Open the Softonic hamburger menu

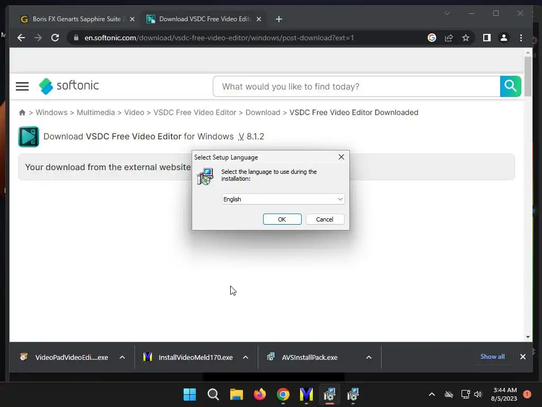22,86
